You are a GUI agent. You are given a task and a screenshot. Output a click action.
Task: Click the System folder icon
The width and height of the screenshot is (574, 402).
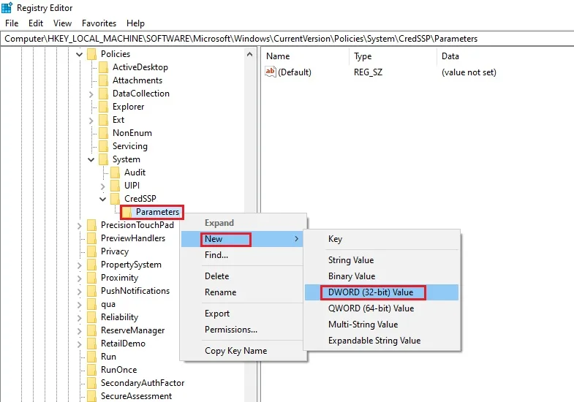pos(104,159)
